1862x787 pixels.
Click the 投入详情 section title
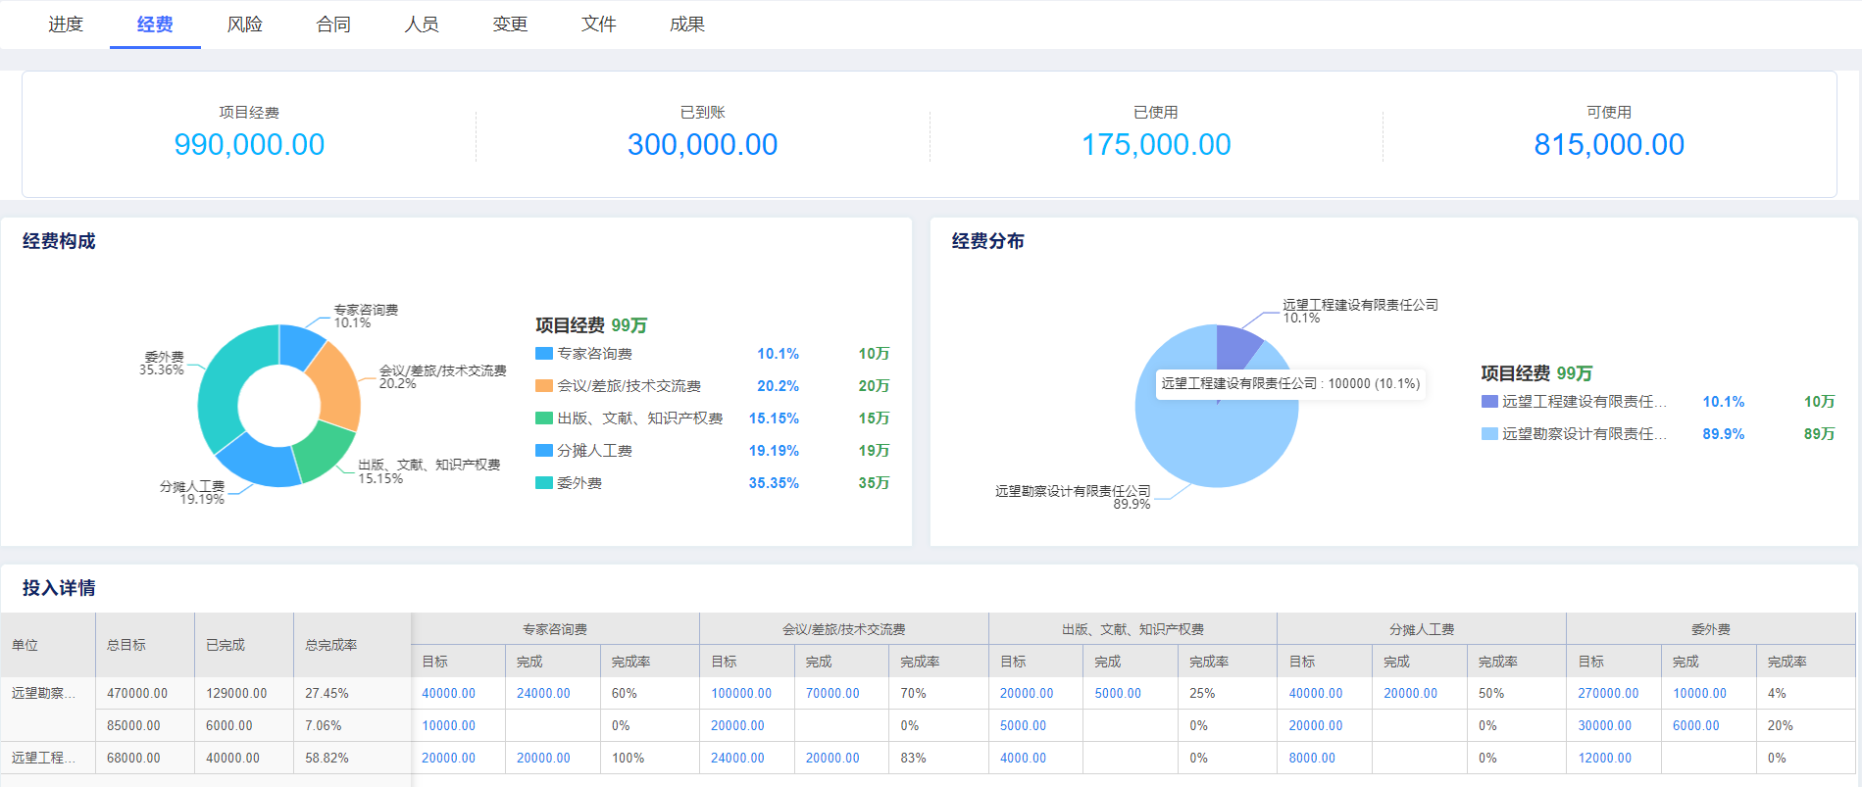59,588
